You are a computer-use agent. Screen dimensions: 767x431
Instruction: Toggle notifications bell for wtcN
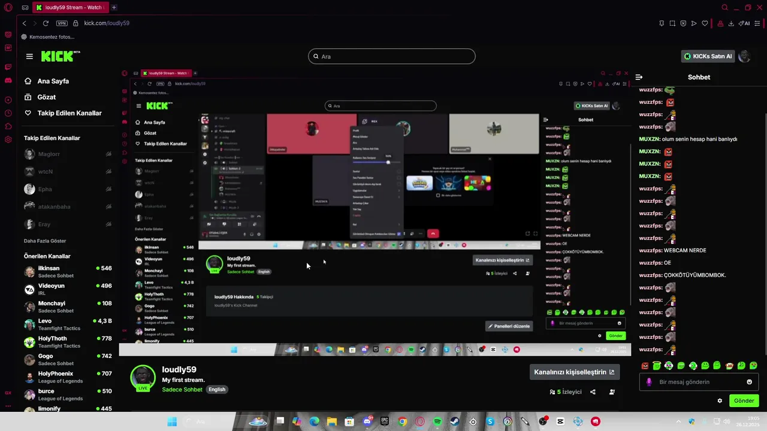[108, 171]
